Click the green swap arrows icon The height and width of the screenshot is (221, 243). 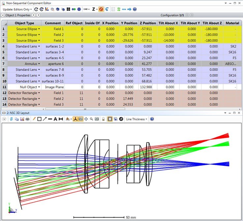(119, 10)
